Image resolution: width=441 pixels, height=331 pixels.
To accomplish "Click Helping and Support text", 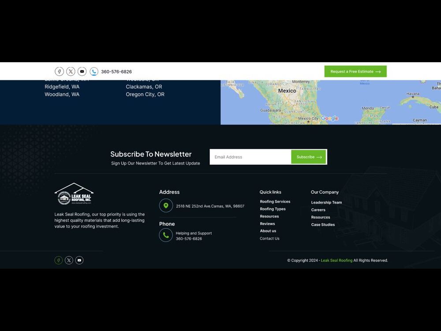I will [x=194, y=233].
